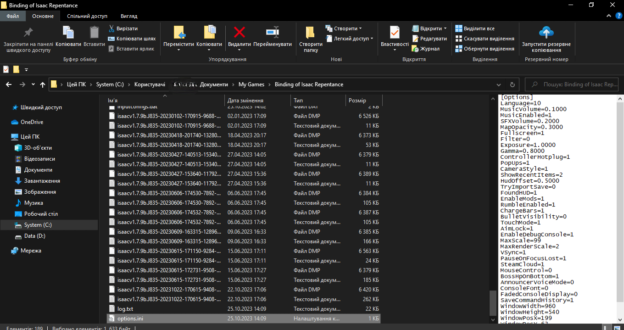The height and width of the screenshot is (330, 624).
Task: Click new folder icon in quick access toolbar
Action: tap(16, 69)
